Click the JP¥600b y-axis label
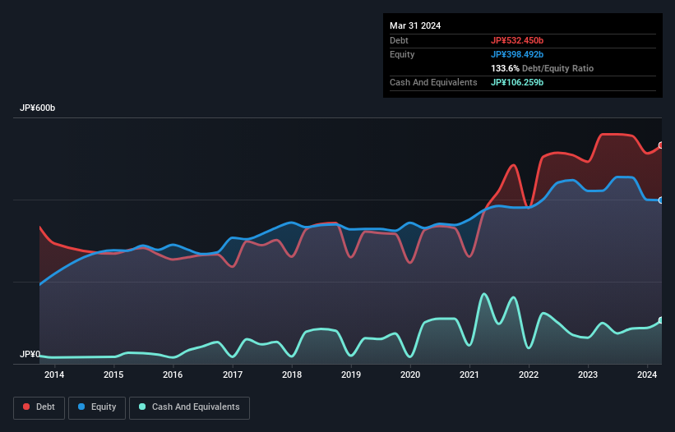This screenshot has width=675, height=432. (x=37, y=108)
